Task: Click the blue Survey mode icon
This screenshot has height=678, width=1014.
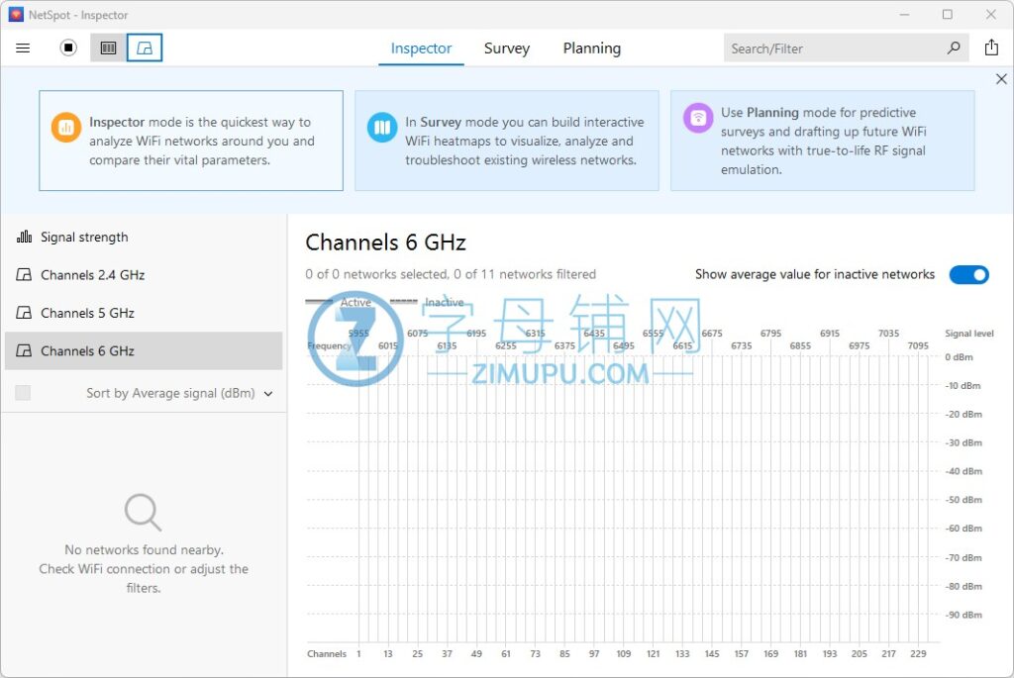Action: click(382, 128)
